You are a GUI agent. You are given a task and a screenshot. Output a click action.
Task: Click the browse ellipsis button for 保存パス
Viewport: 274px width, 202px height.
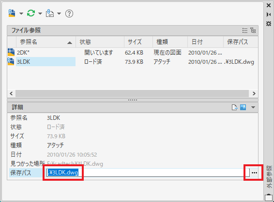pyautogui.click(x=254, y=173)
